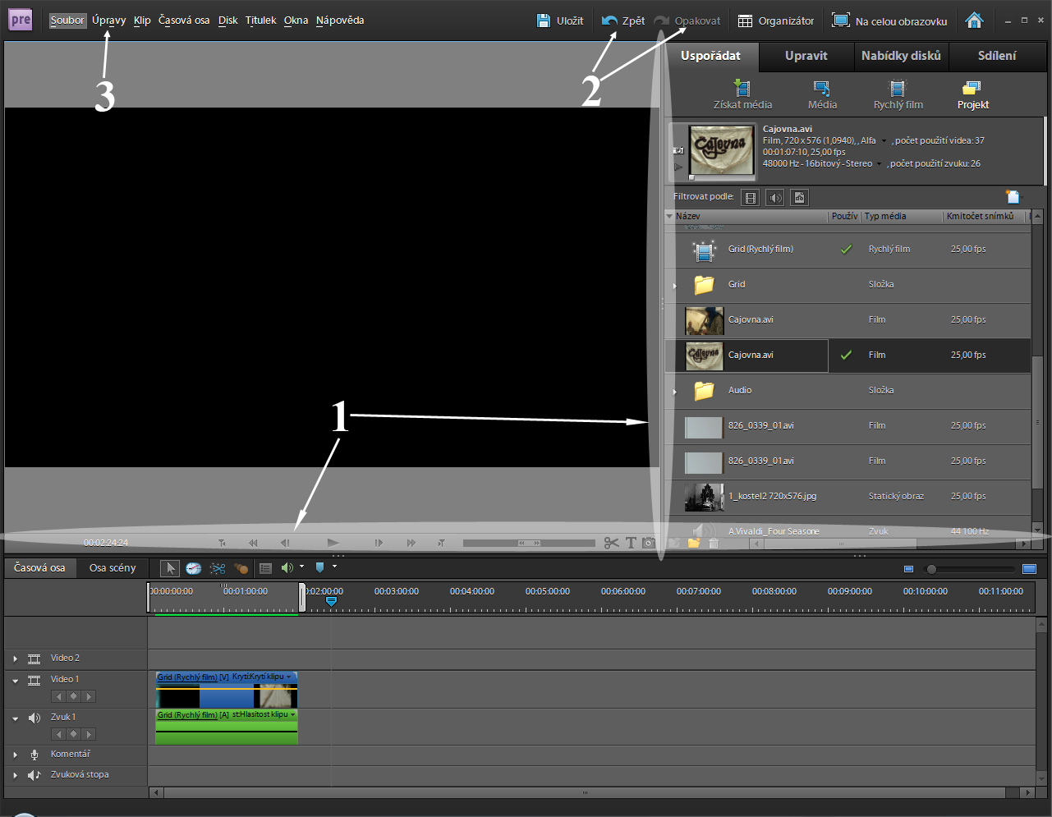This screenshot has width=1052, height=817.
Task: Click the Smart Trim icon in timeline toolbar
Action: pos(241,568)
